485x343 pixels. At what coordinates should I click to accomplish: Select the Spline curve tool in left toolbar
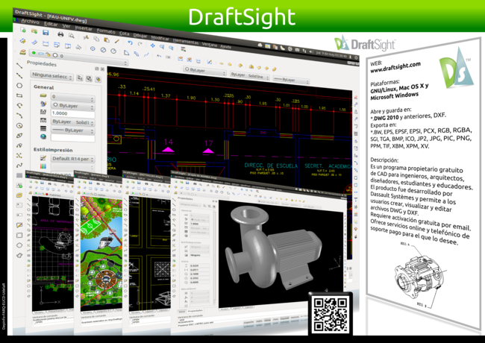coord(19,166)
